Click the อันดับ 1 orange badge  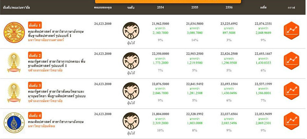[35, 25]
